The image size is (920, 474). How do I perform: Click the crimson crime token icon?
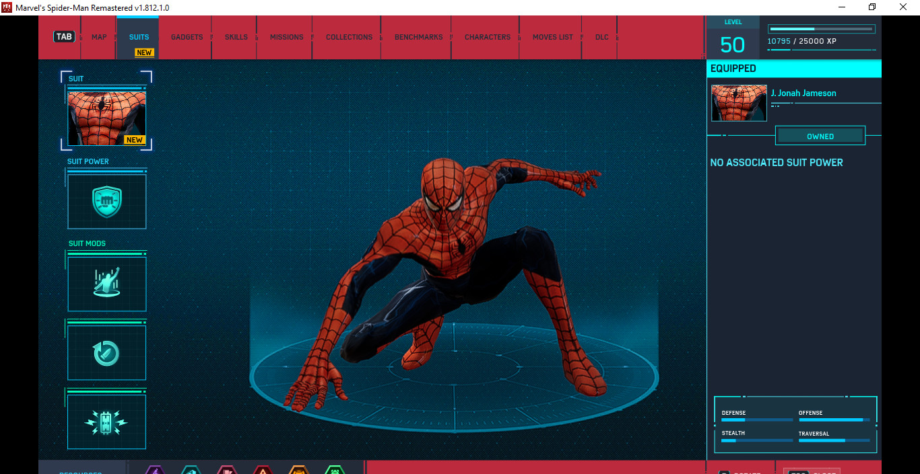pos(227,469)
